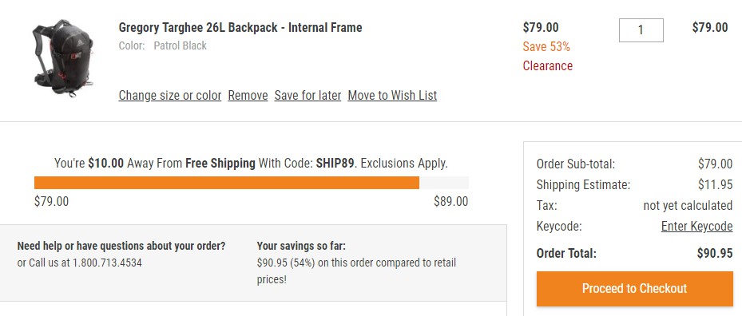Viewport: 742px width, 316px height.
Task: Click the Your savings so far heading
Action: [301, 246]
